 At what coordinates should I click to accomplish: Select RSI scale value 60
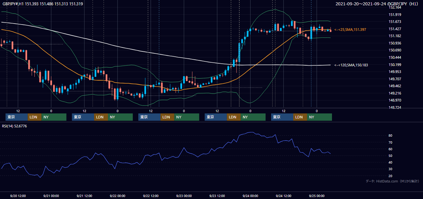coord(391,149)
